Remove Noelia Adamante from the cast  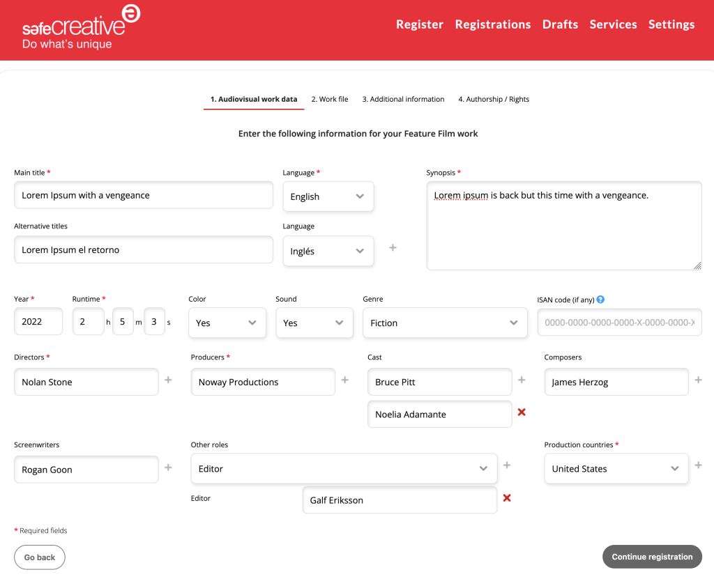click(522, 412)
